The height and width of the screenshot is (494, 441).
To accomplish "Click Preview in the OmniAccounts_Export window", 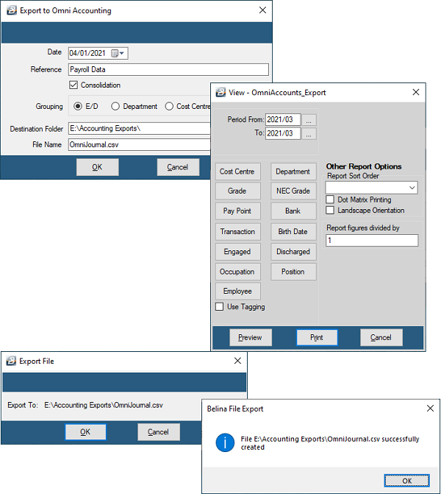I will (x=251, y=337).
